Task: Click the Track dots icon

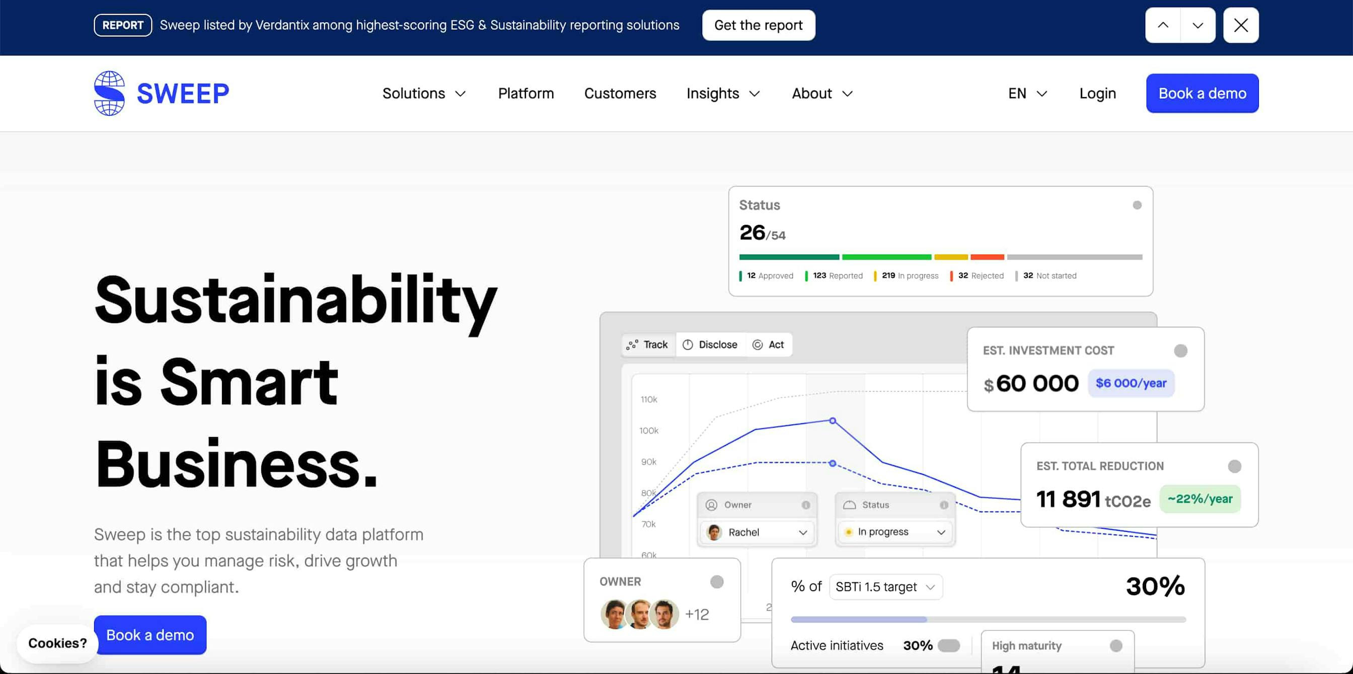Action: point(632,345)
